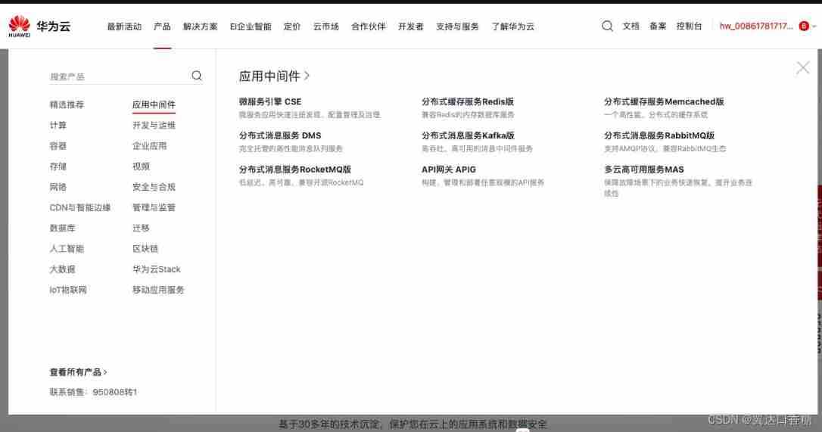Open 微服务引擎 CSE product
This screenshot has width=822, height=432.
click(270, 101)
